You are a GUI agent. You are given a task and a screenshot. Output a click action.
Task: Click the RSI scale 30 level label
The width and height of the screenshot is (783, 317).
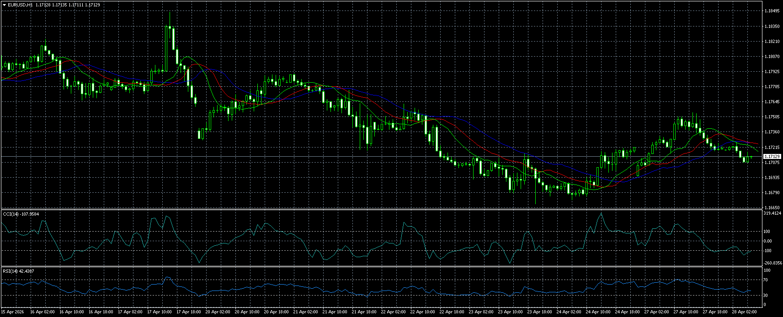point(766,296)
